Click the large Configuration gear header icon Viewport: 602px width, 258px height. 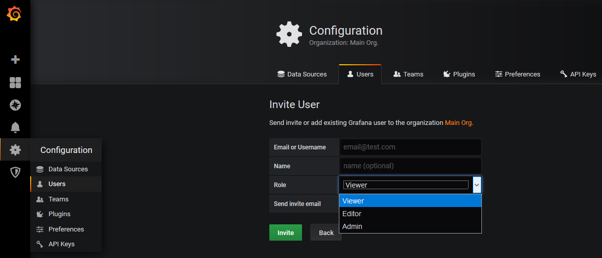[x=289, y=35]
